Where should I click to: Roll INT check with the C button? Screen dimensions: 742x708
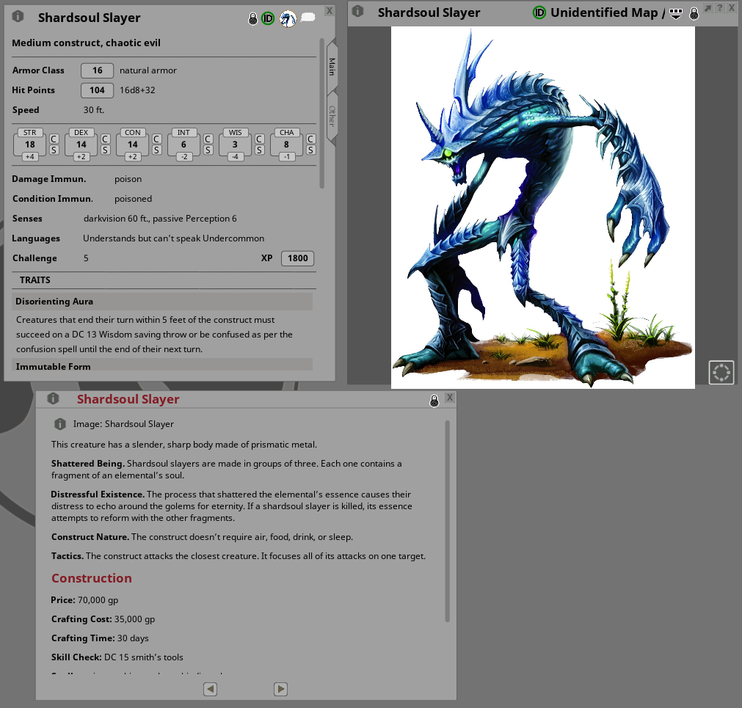click(208, 139)
